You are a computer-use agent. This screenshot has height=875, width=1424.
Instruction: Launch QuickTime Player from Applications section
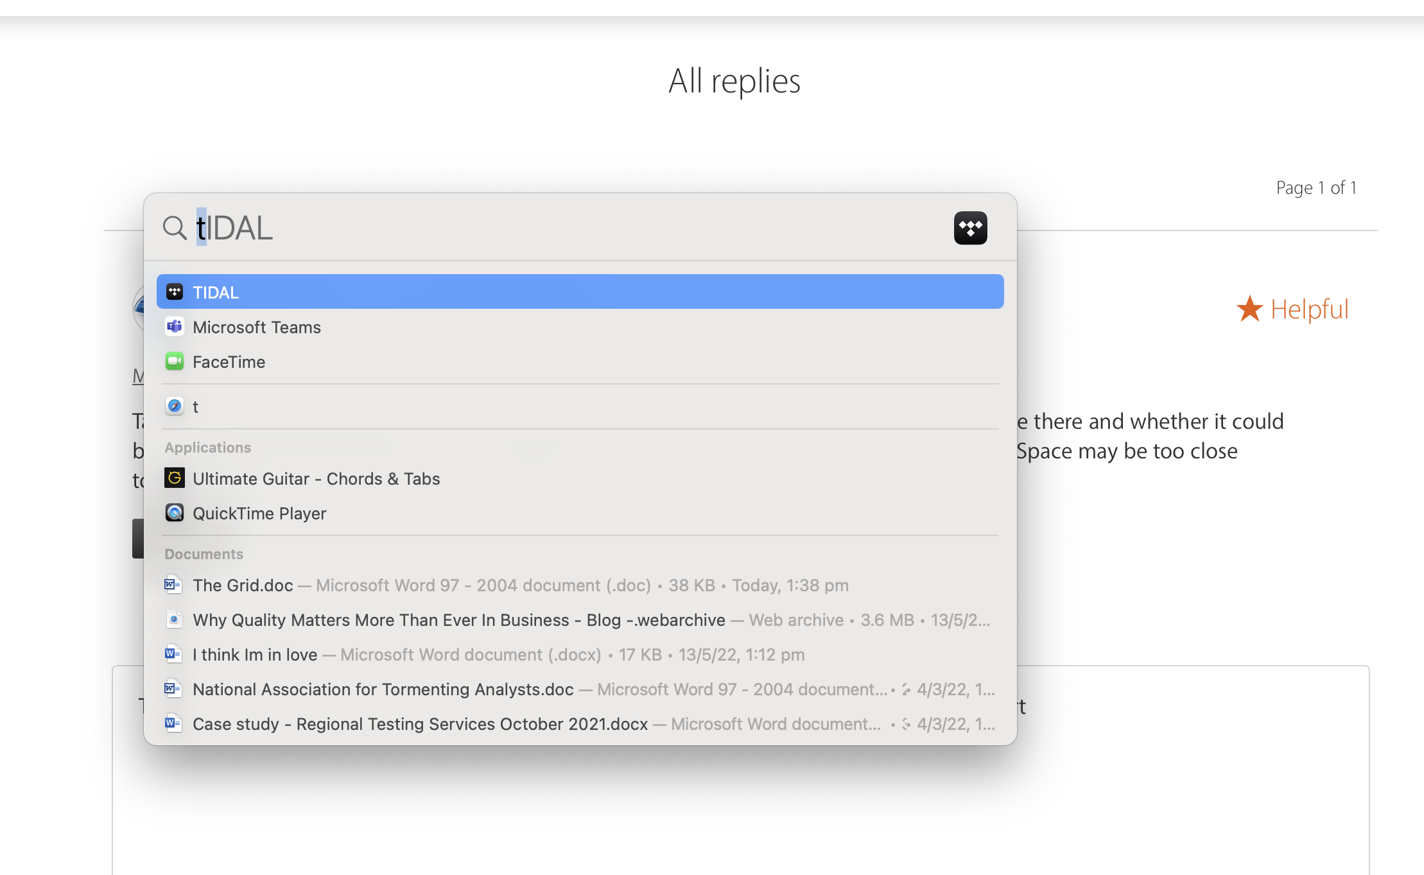[259, 514]
